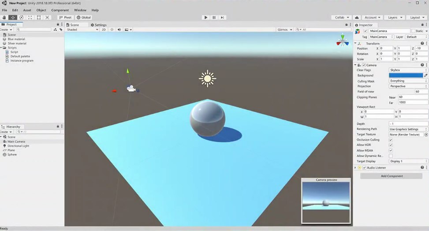Select the Hand tool in toolbar
Screen dimensions: 429x231
[4, 17]
